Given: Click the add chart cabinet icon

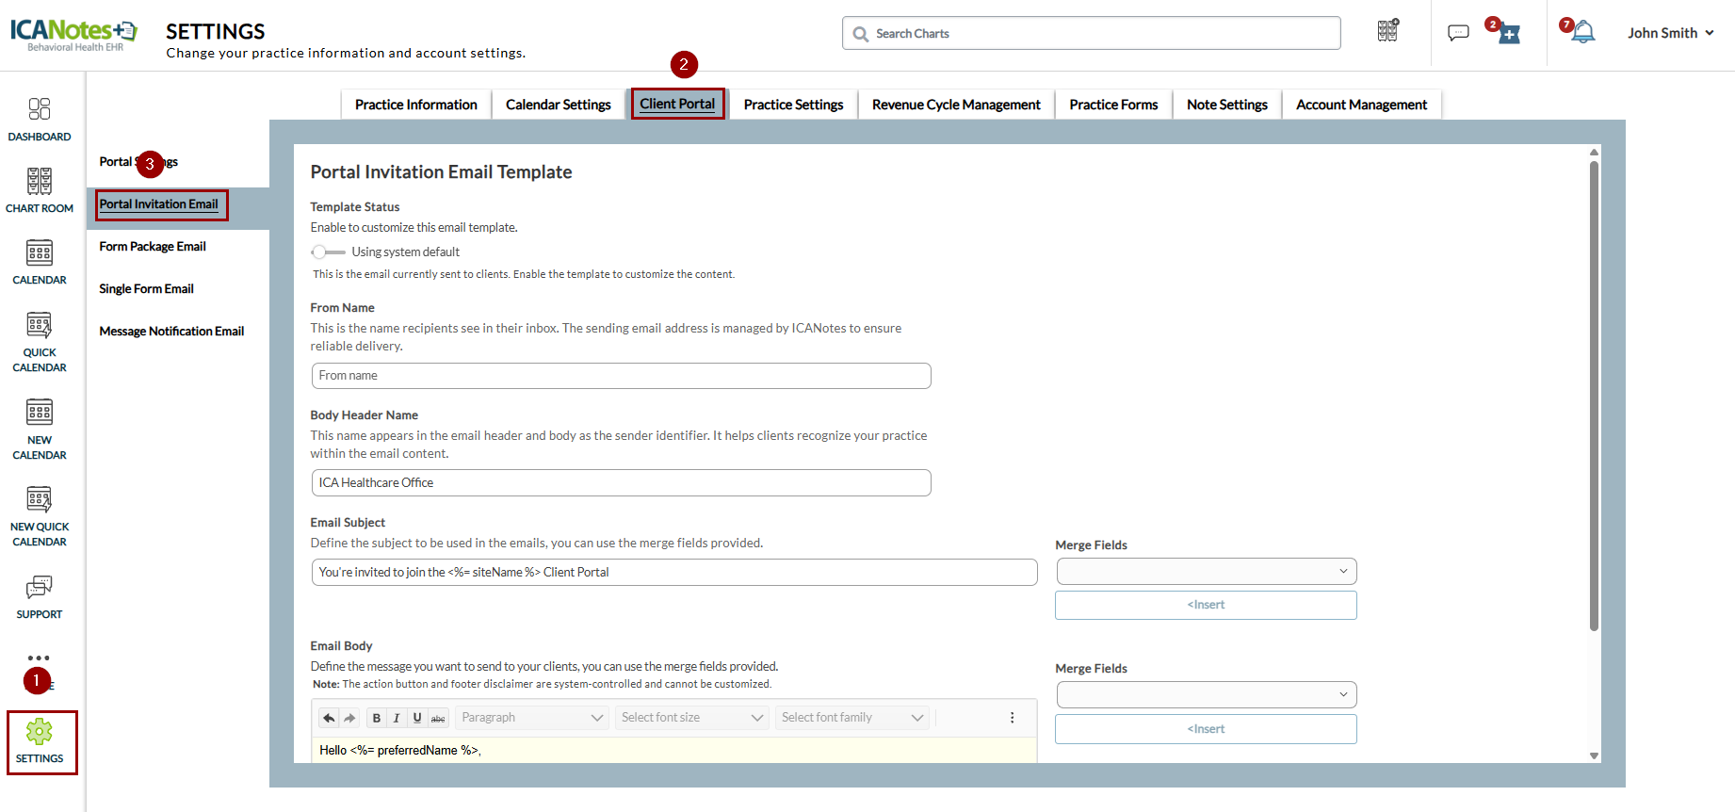Looking at the screenshot, I should (1387, 32).
